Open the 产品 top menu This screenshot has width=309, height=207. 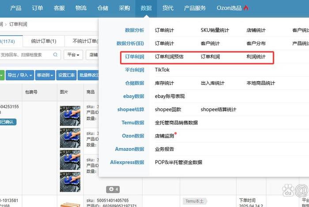click(x=16, y=8)
